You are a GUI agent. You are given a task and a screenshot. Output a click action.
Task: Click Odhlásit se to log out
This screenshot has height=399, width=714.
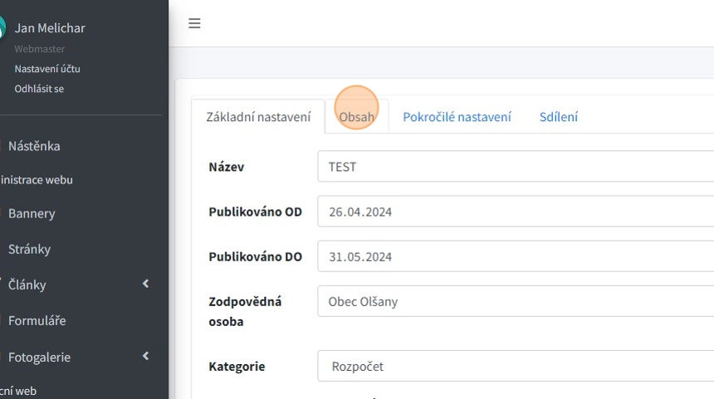pyautogui.click(x=39, y=88)
